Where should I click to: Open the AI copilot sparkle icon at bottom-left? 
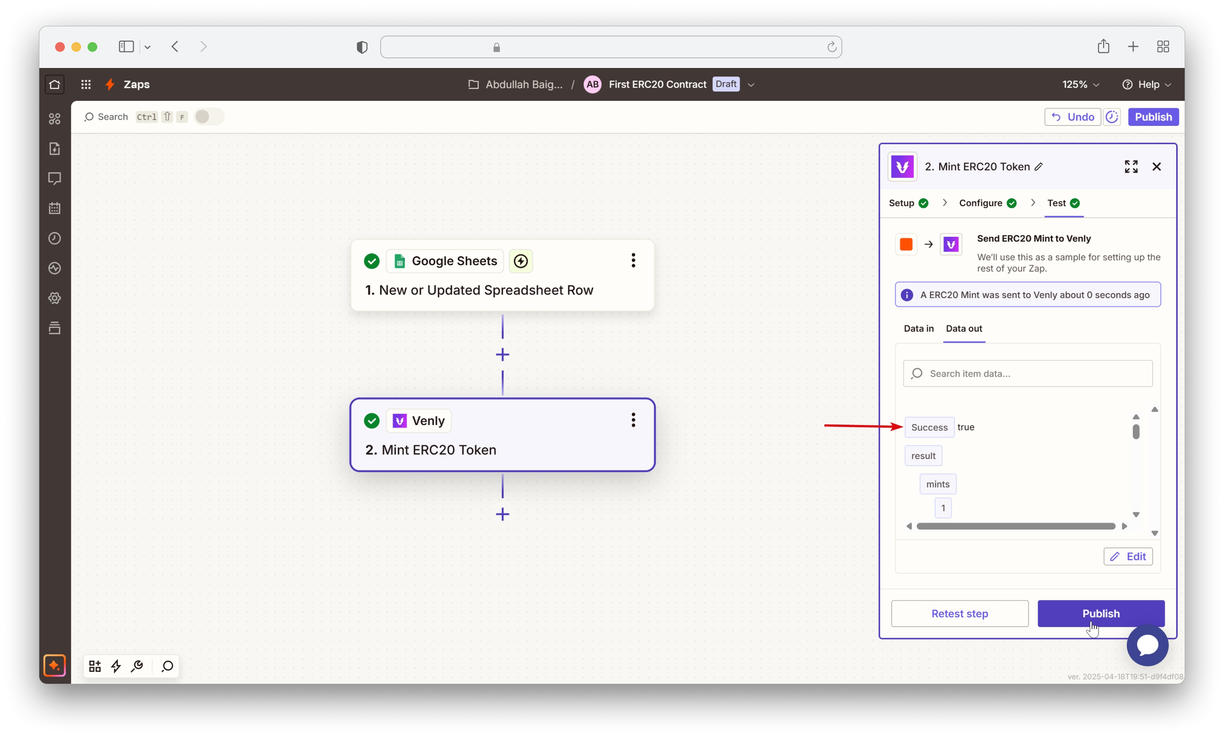(x=55, y=665)
